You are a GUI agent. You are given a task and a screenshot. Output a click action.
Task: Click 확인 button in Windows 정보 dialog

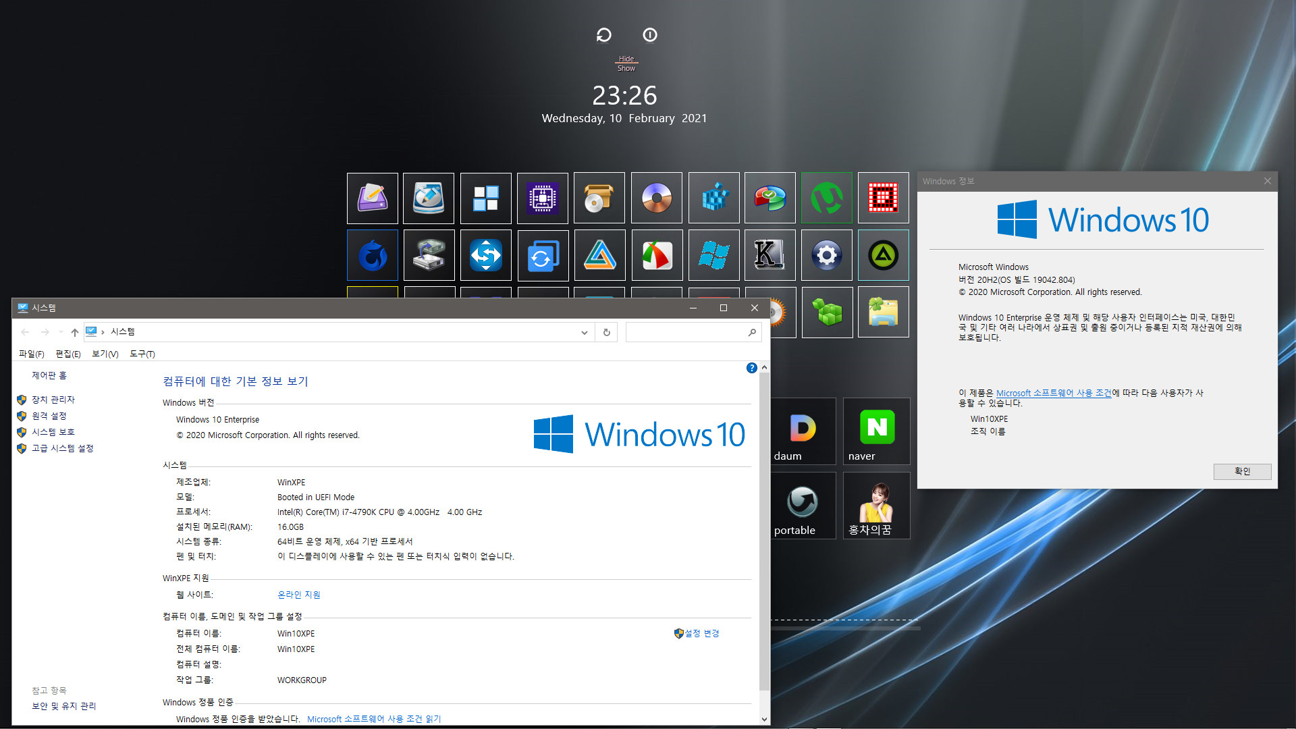[x=1242, y=471]
